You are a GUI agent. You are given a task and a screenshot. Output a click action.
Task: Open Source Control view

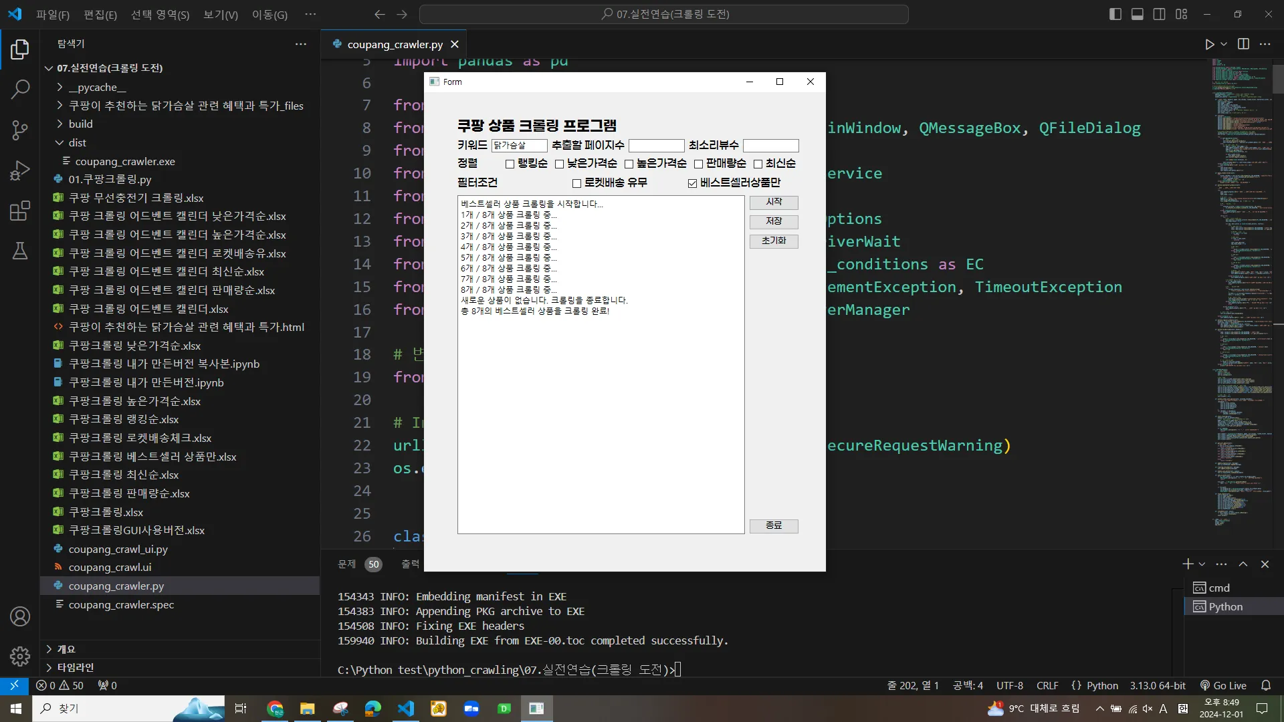pyautogui.click(x=20, y=130)
